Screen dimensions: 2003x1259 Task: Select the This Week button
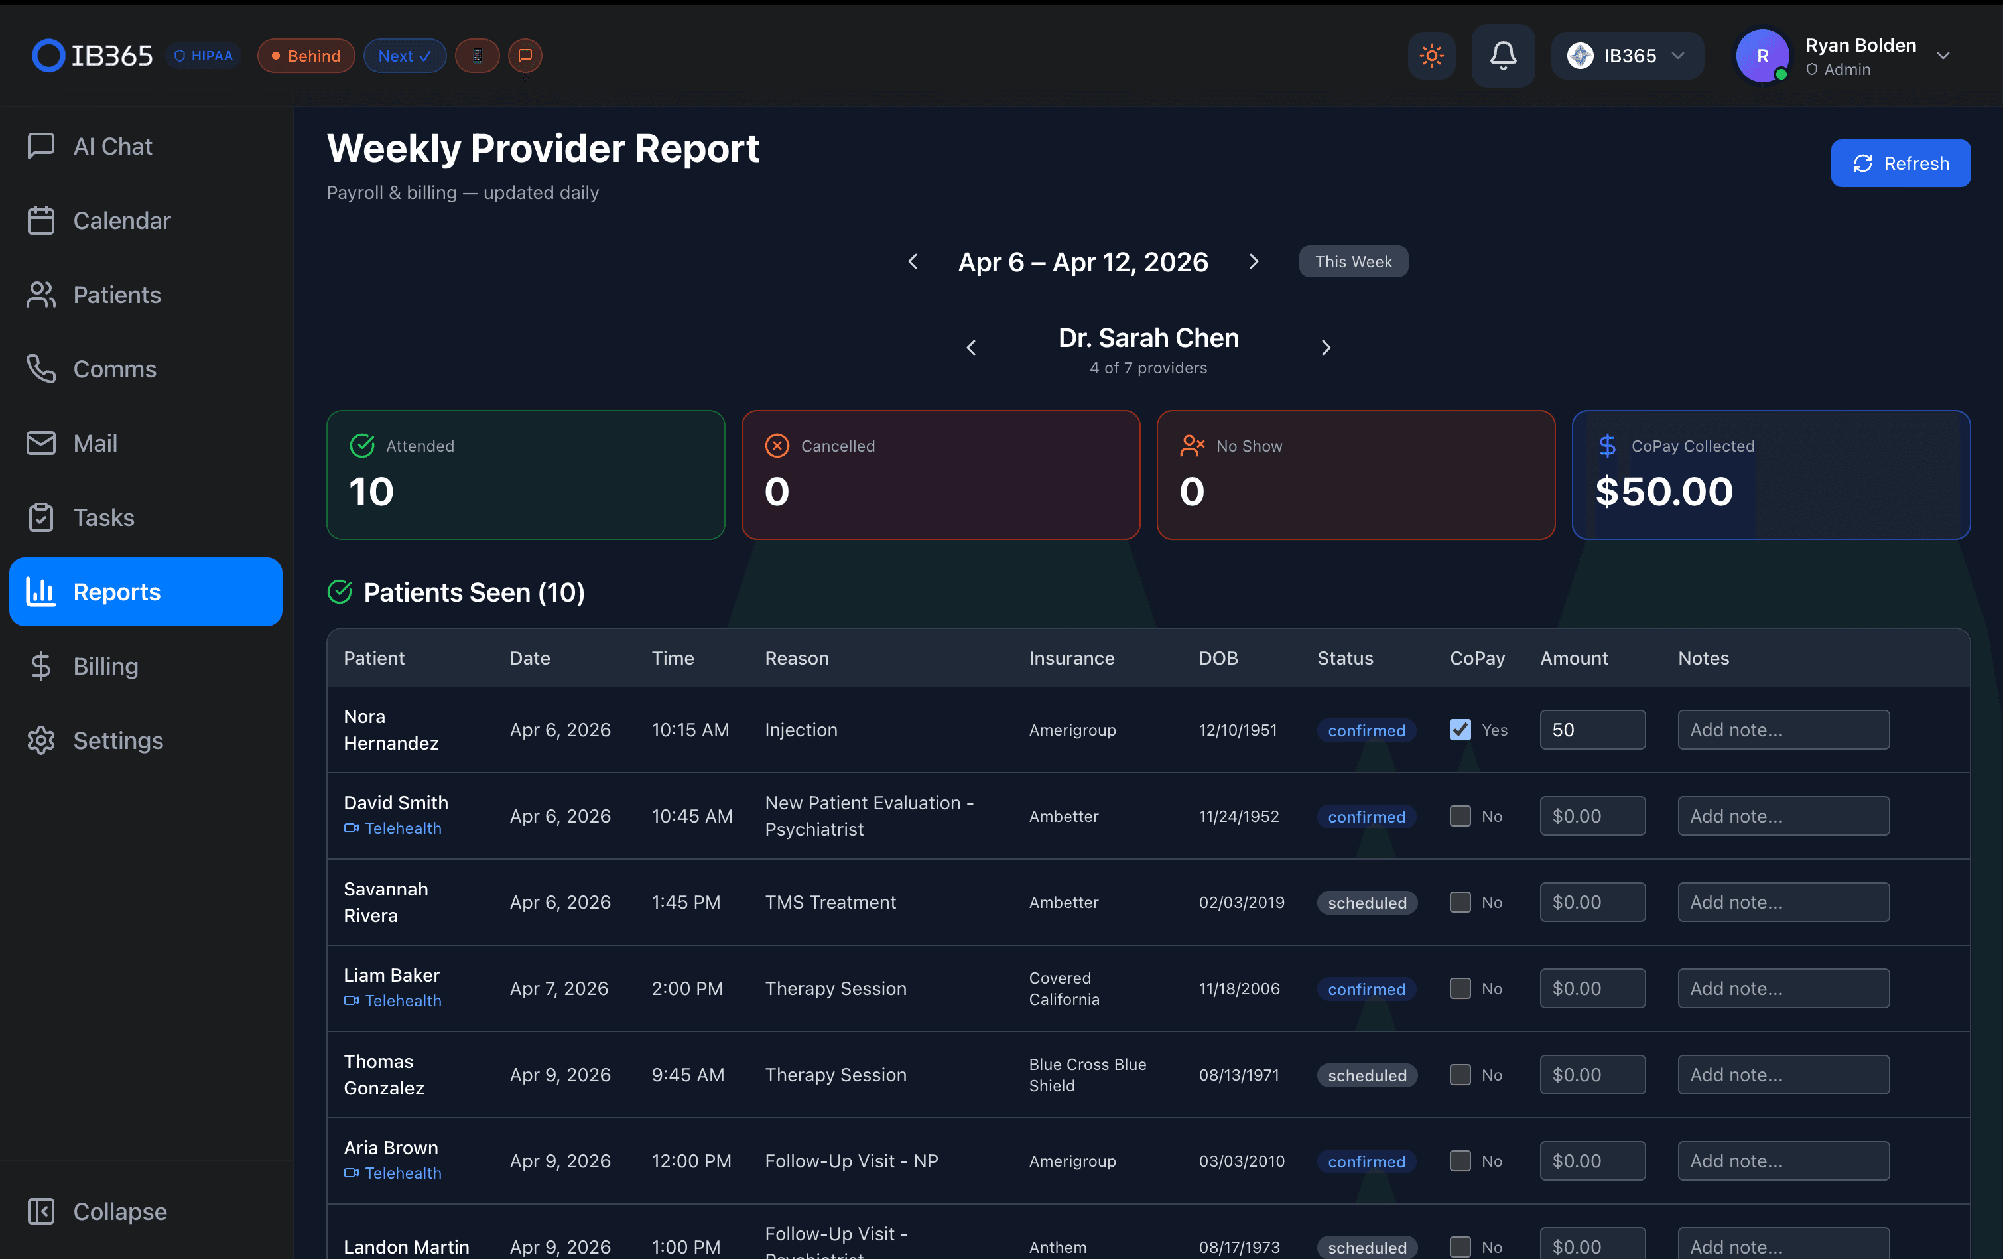coord(1352,261)
